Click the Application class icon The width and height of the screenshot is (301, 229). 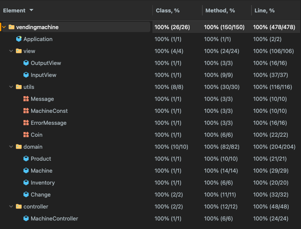(x=19, y=39)
